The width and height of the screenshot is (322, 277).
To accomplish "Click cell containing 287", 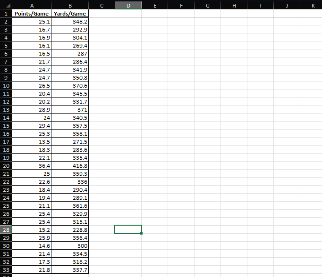I will coord(70,54).
